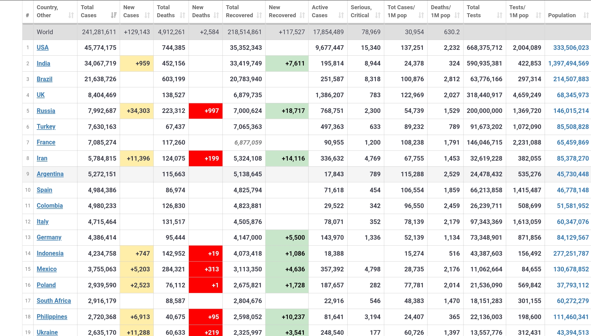Select Indonesia new cases +747 cell
This screenshot has height=336, width=591.
coord(137,254)
